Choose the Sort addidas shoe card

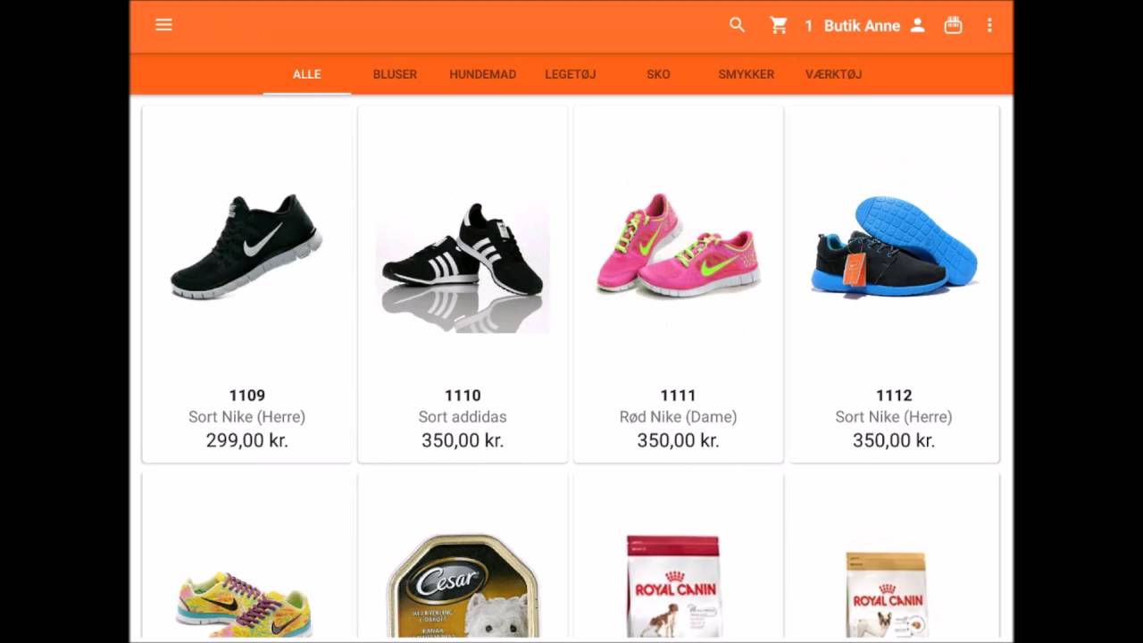click(x=463, y=284)
